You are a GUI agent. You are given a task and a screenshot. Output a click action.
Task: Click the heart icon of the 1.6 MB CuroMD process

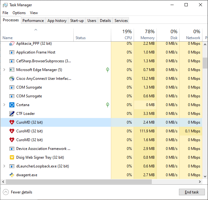click(x=12, y=140)
